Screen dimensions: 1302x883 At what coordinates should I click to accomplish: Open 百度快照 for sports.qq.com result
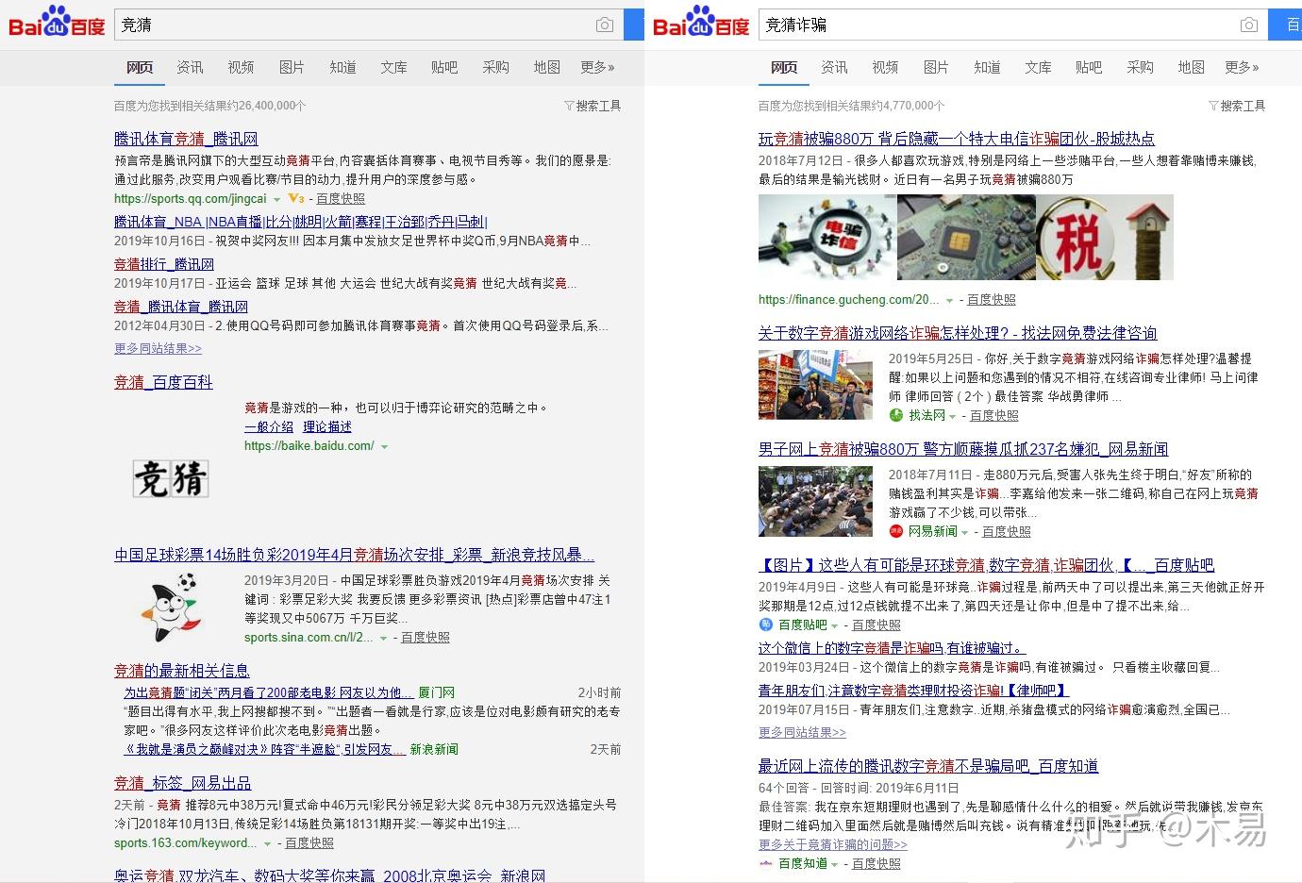coord(341,199)
